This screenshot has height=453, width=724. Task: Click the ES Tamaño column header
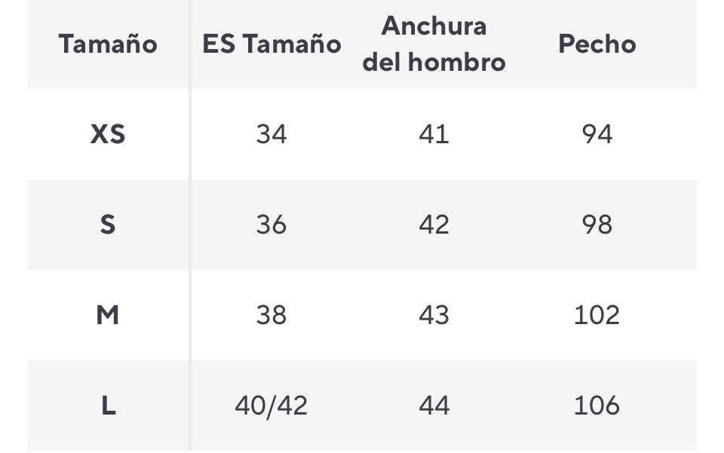(x=271, y=44)
